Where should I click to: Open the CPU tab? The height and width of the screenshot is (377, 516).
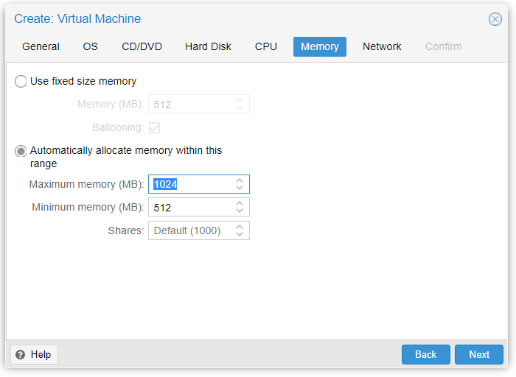pos(266,46)
